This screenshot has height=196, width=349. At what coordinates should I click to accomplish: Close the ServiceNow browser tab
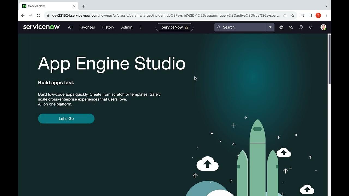[x=74, y=6]
